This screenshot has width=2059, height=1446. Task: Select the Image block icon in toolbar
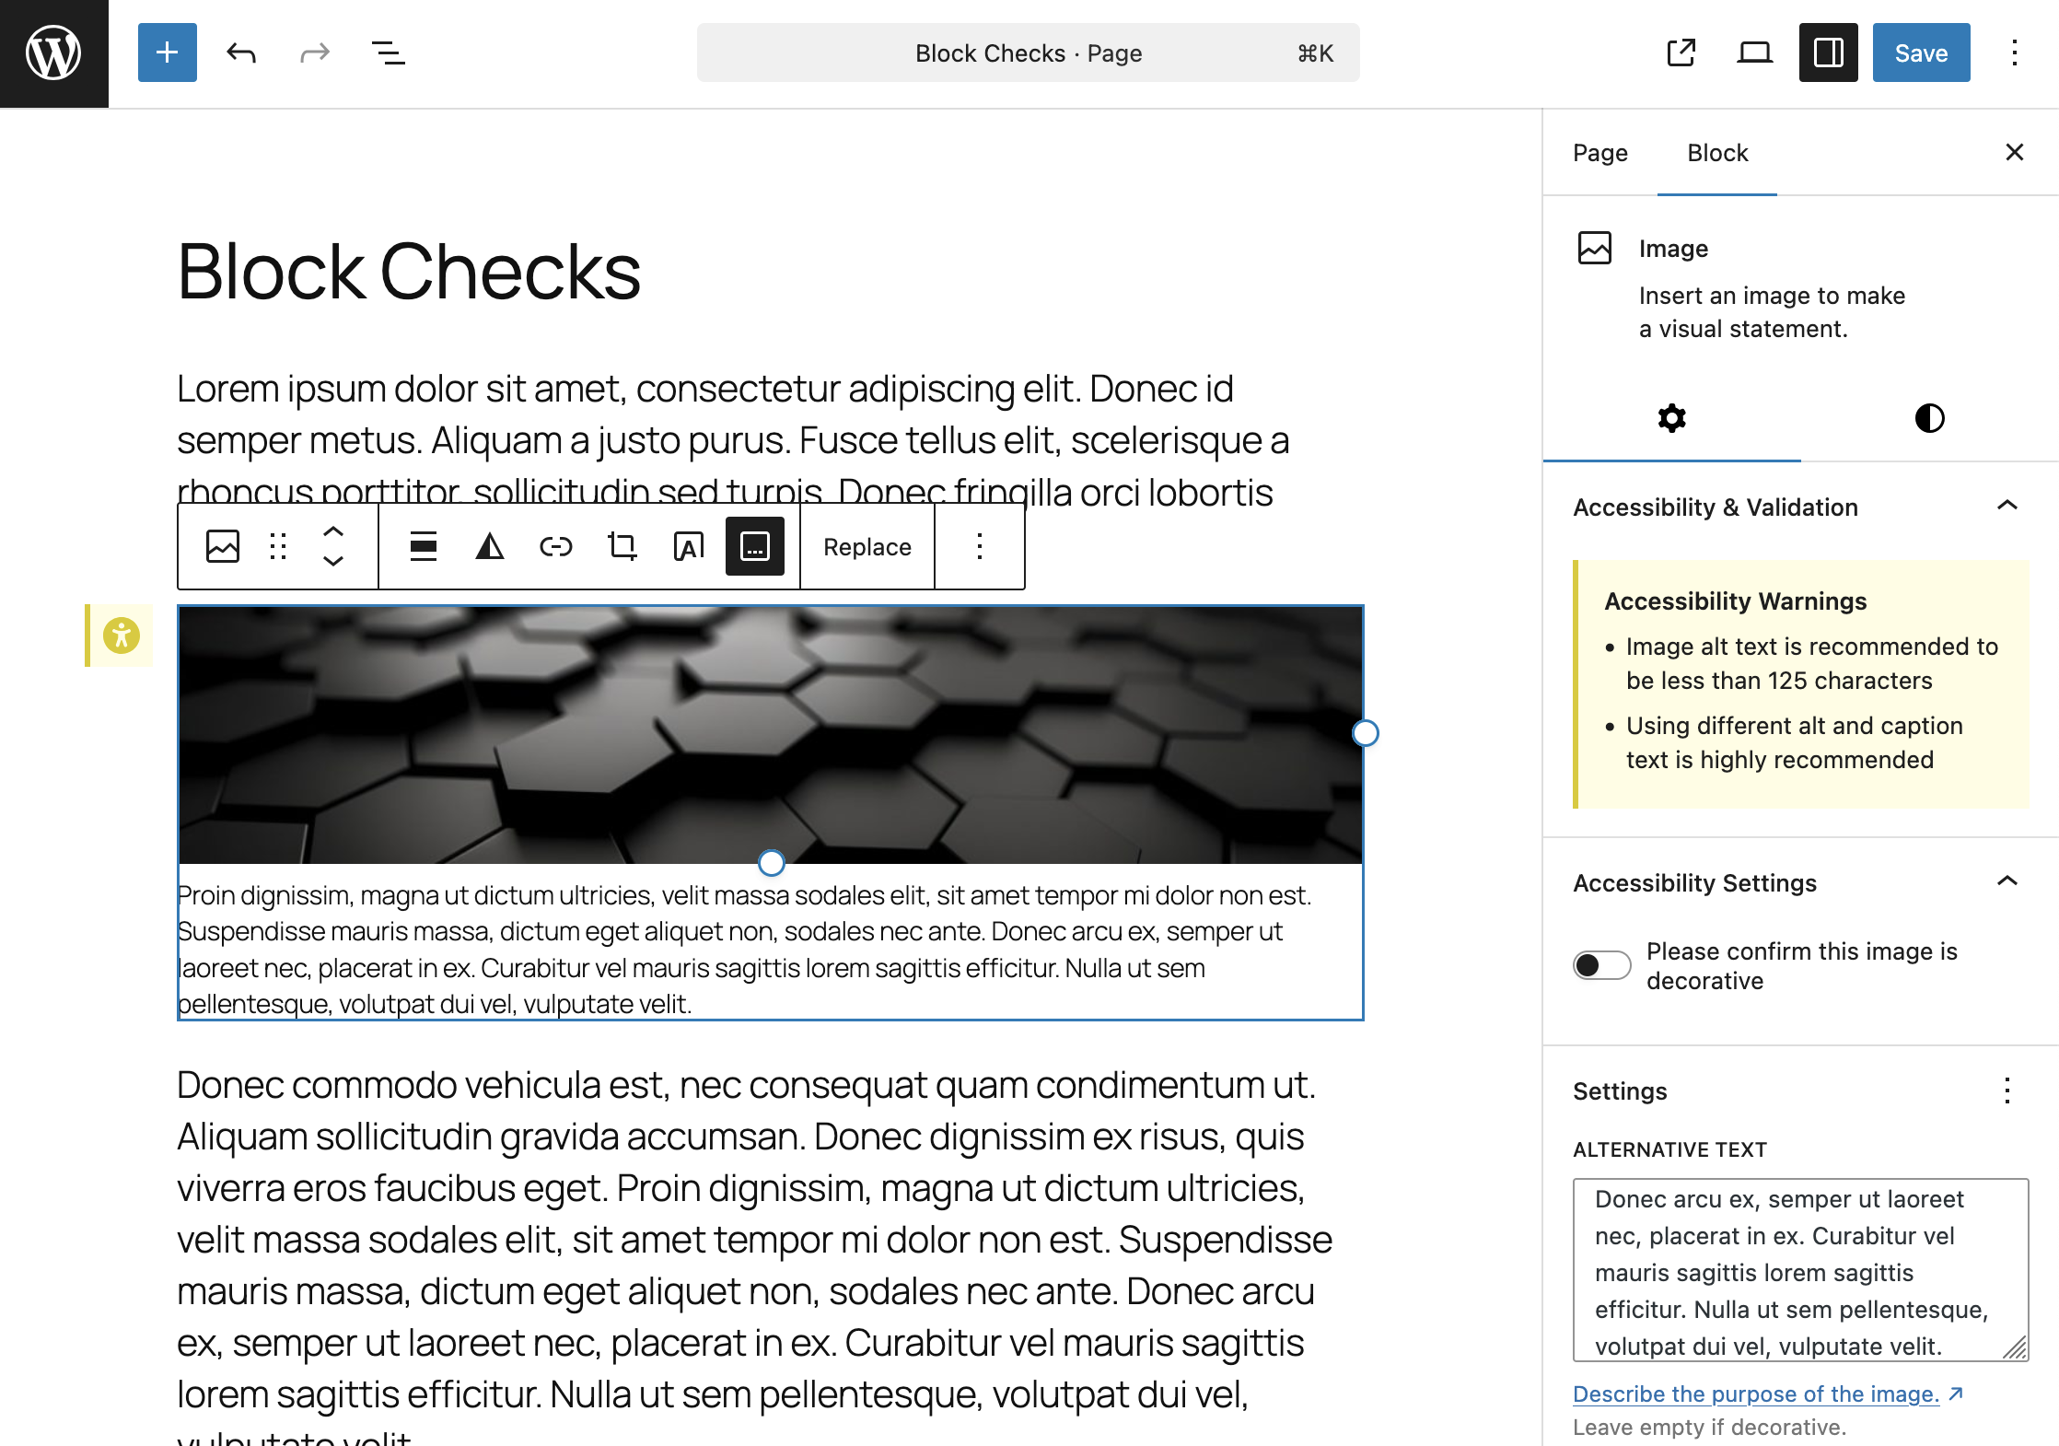pos(222,545)
